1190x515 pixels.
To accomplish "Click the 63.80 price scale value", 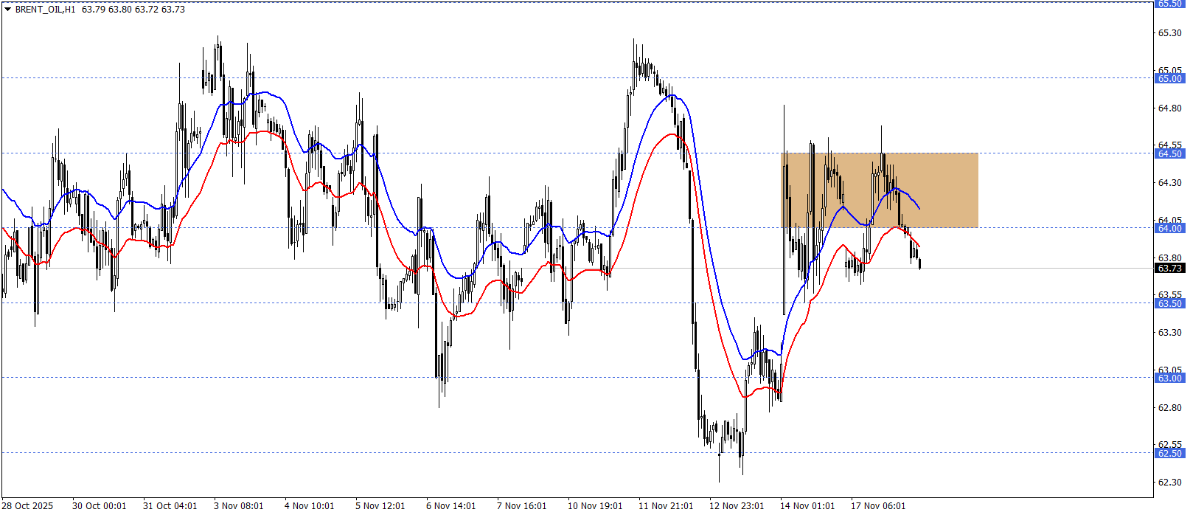I will pyautogui.click(x=1169, y=257).
